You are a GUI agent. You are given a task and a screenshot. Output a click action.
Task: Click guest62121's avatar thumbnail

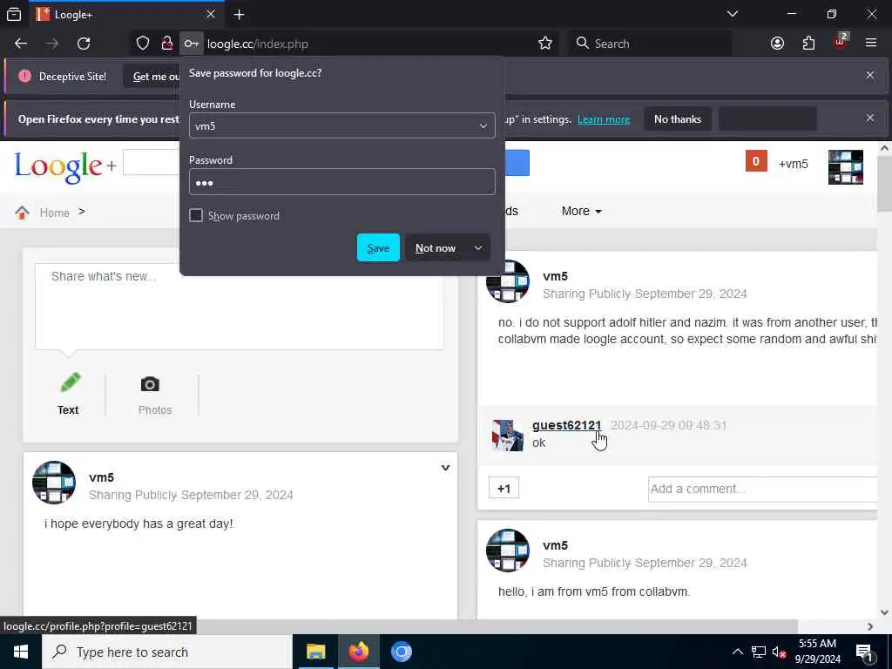[508, 436]
